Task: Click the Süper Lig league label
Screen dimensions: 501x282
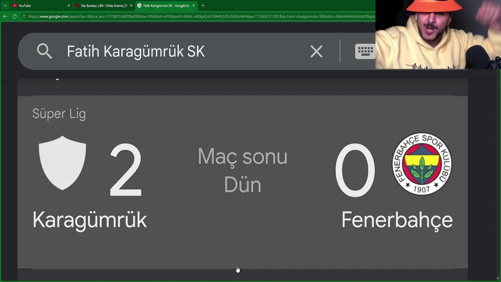Action: 59,114
